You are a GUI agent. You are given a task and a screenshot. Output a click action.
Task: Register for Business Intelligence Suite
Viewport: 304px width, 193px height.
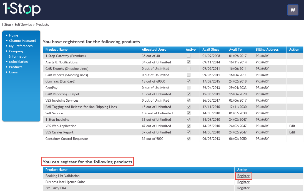[243, 182]
